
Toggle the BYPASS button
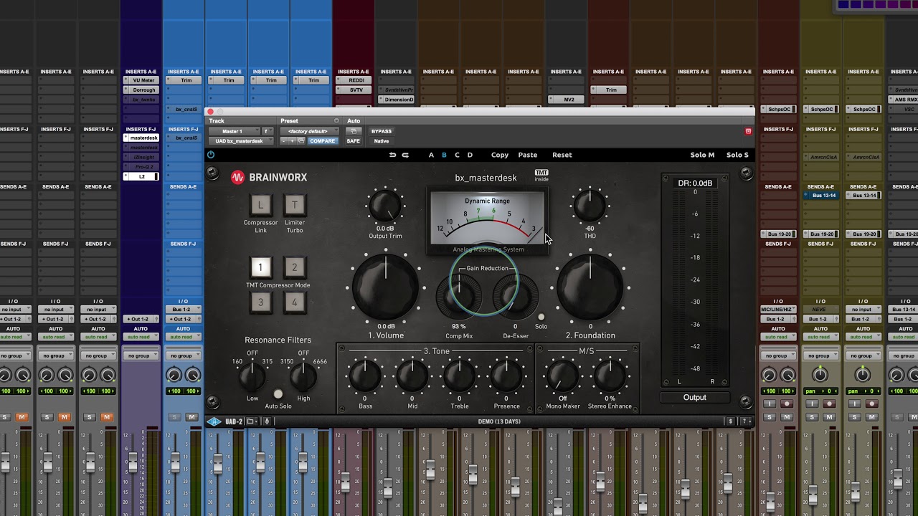[382, 131]
